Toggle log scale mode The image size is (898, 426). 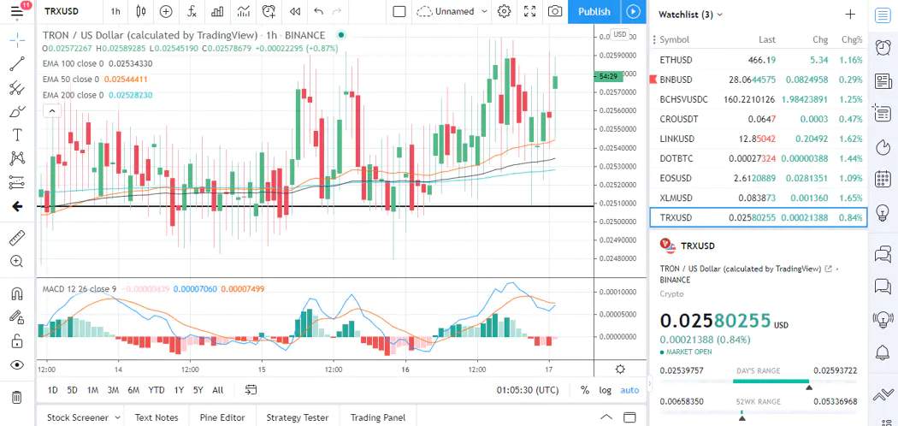point(606,390)
